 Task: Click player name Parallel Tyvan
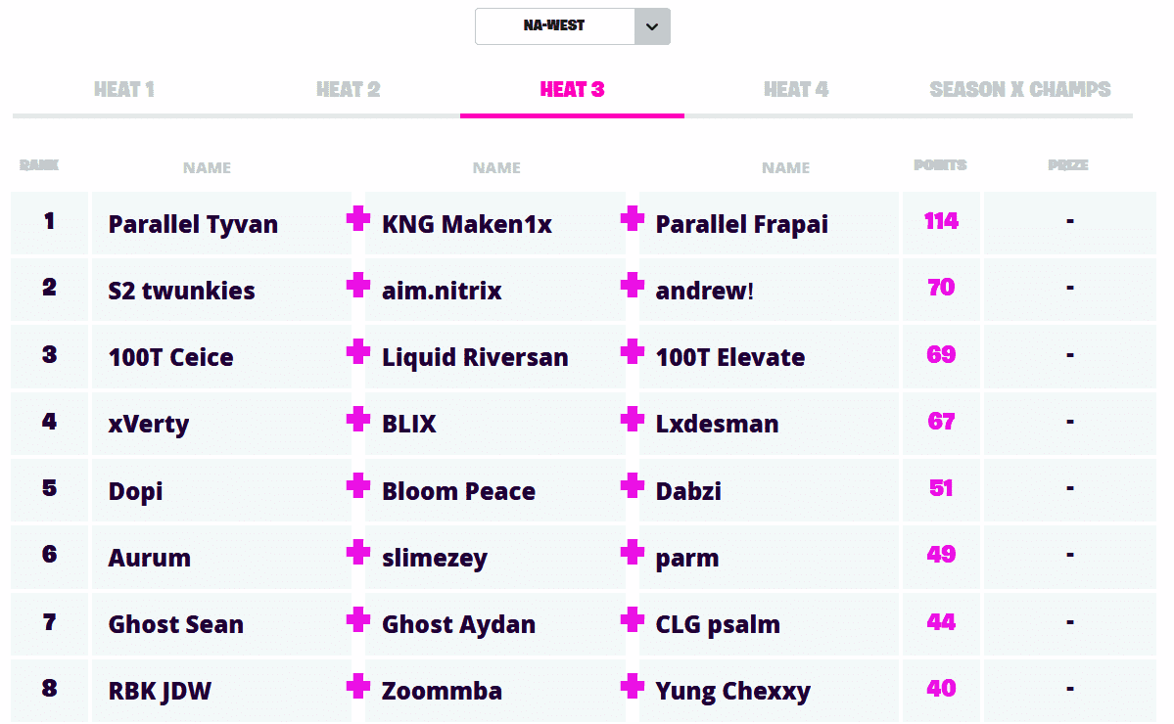coord(193,224)
